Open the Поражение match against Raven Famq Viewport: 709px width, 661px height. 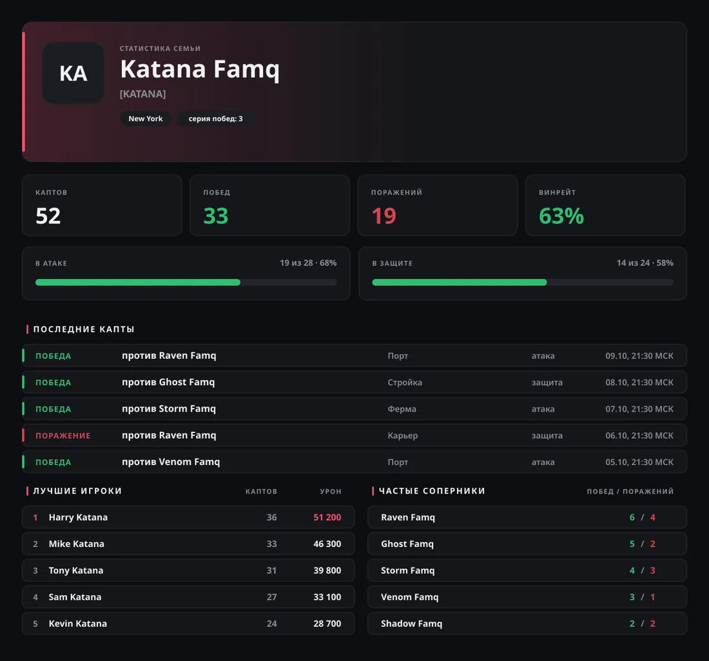(354, 436)
